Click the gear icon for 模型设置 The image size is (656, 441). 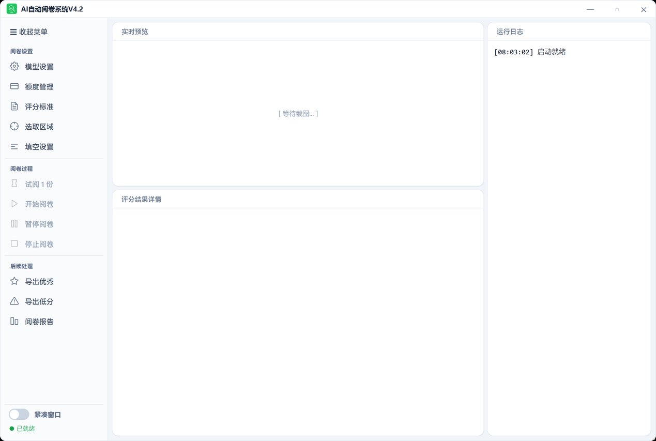pyautogui.click(x=14, y=67)
